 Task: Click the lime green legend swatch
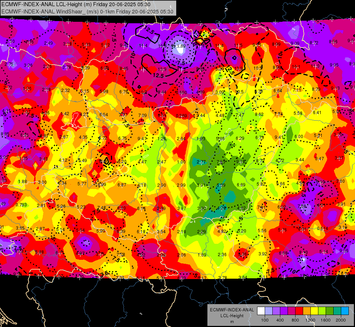322,311
